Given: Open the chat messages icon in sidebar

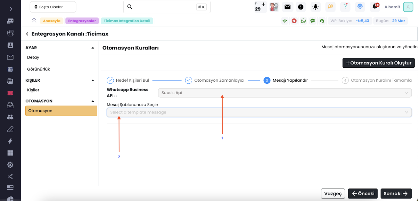Looking at the screenshot, I should [x=10, y=21].
